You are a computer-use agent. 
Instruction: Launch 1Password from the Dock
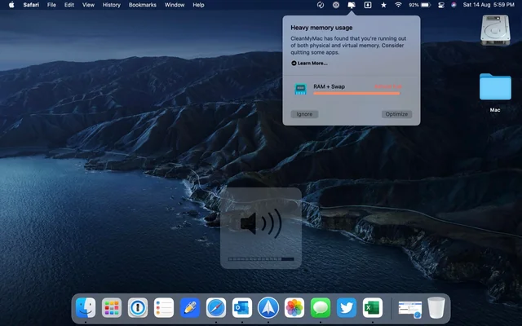coord(138,308)
